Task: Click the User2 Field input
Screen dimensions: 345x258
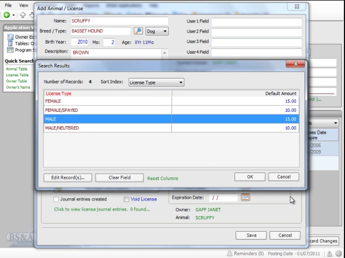Action: tap(257, 32)
